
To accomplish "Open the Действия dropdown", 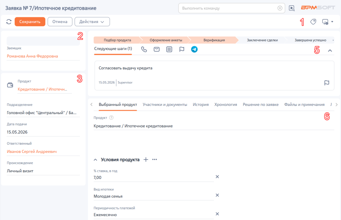I will tap(92, 22).
